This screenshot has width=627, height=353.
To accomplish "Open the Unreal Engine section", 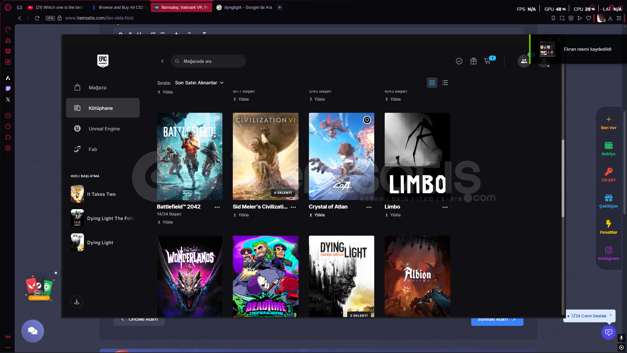I will 104,129.
